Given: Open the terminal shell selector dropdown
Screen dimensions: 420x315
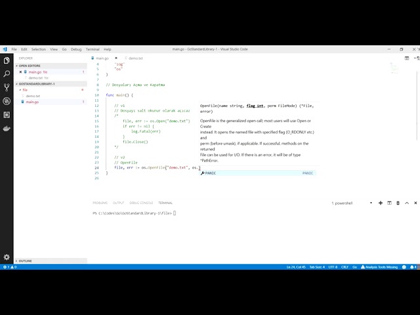Looking at the screenshot, I should click(x=352, y=203).
